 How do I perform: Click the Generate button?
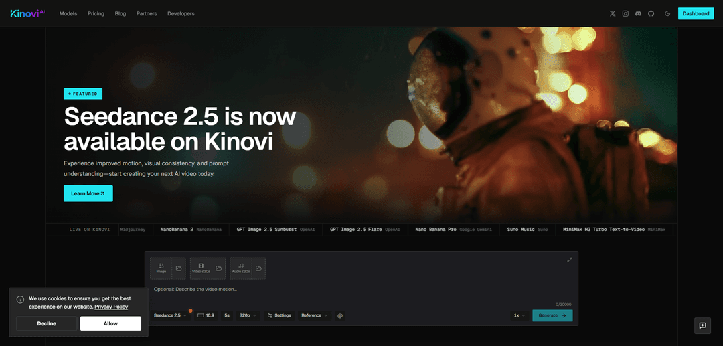coord(552,316)
